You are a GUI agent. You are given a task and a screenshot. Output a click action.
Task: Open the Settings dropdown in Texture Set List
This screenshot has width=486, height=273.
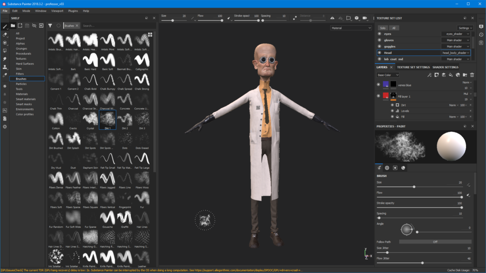coord(465,28)
